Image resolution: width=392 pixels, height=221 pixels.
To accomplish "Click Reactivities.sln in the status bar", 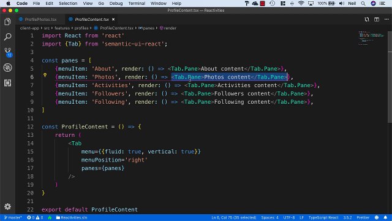I will (72, 217).
